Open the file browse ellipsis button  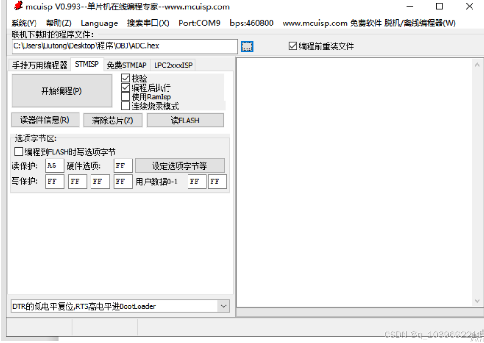247,46
